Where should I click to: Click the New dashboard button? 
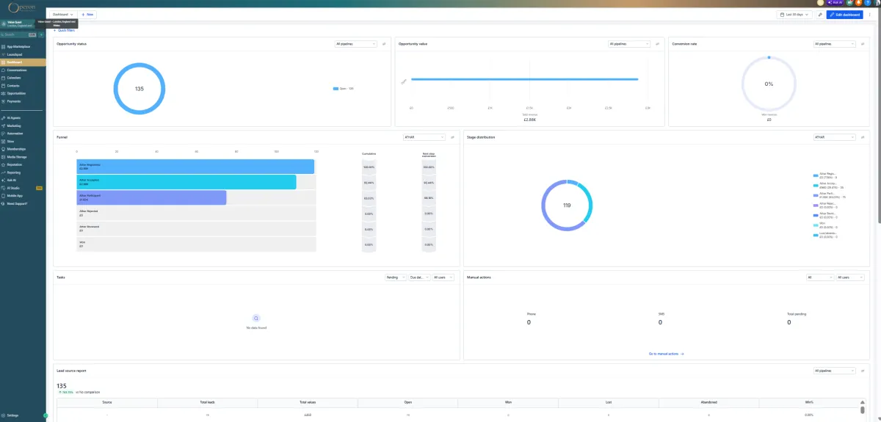click(88, 15)
